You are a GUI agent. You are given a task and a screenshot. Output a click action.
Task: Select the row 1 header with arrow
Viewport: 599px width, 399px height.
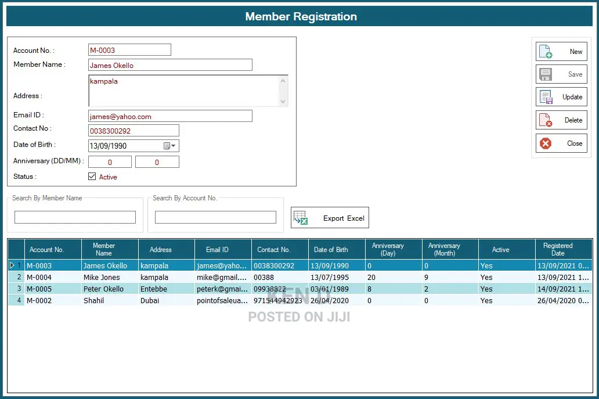tap(16, 265)
